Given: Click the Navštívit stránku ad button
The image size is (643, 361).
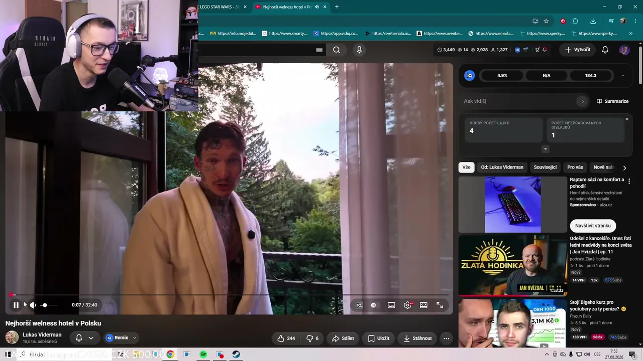Looking at the screenshot, I should click(x=593, y=226).
